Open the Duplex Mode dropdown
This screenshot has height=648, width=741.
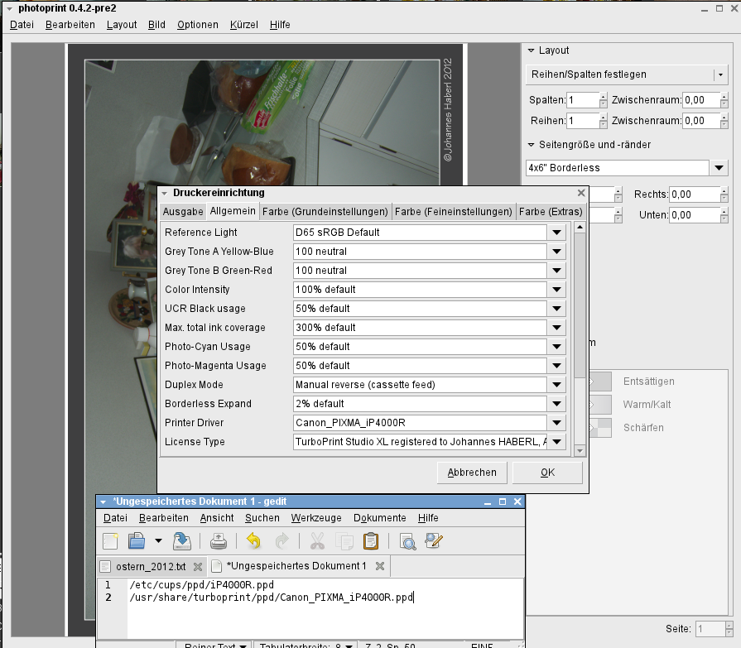point(557,385)
